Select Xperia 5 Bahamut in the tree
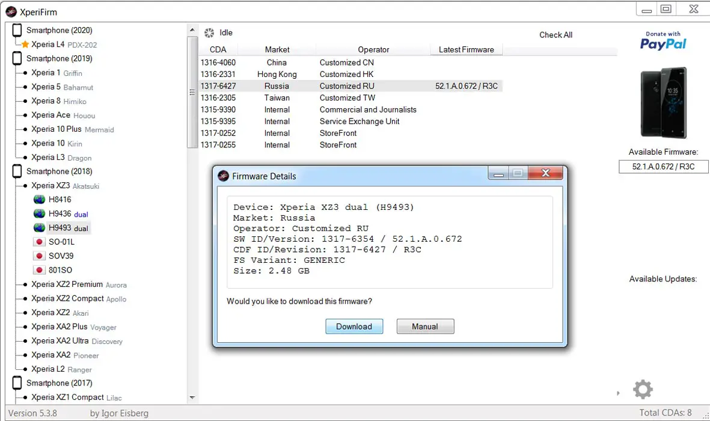Viewport: 710px width, 421px height. tap(62, 87)
